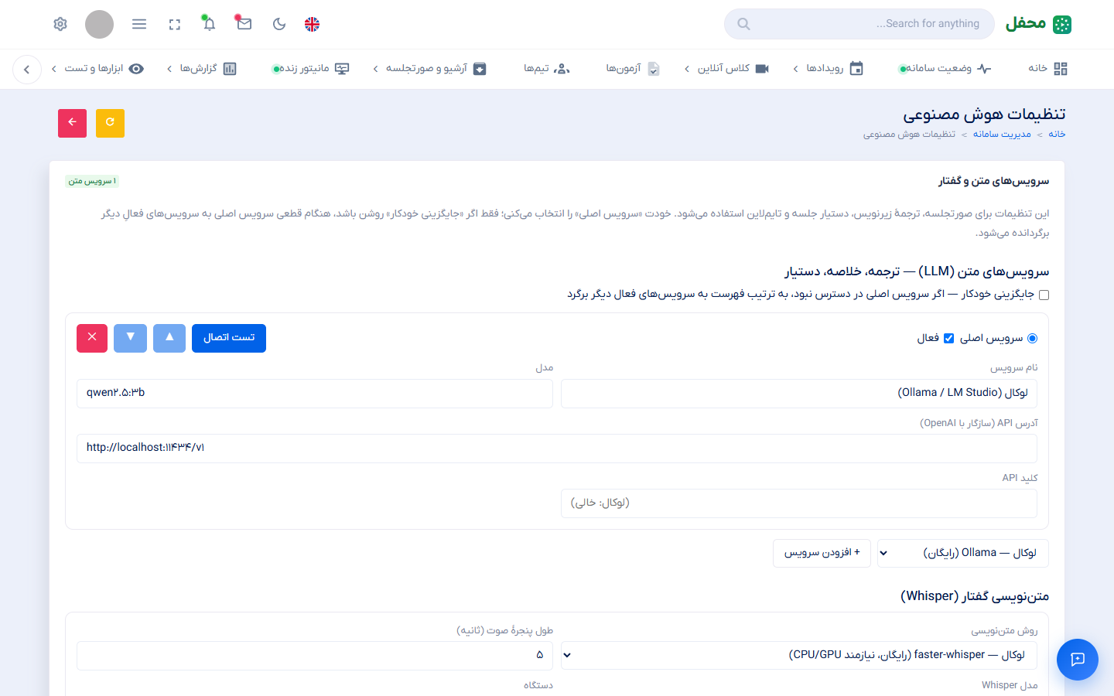Image resolution: width=1114 pixels, height=696 pixels.
Task: Open the mail messages icon
Action: [244, 24]
